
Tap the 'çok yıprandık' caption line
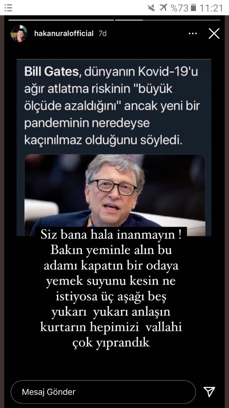pyautogui.click(x=111, y=343)
